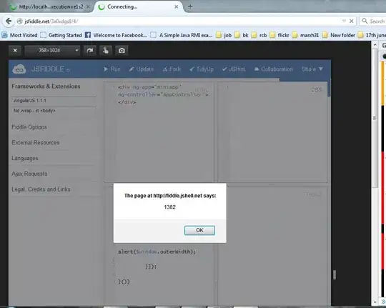The width and height of the screenshot is (386, 308).
Task: Expand the Fiddle Options section
Action: (x=29, y=127)
